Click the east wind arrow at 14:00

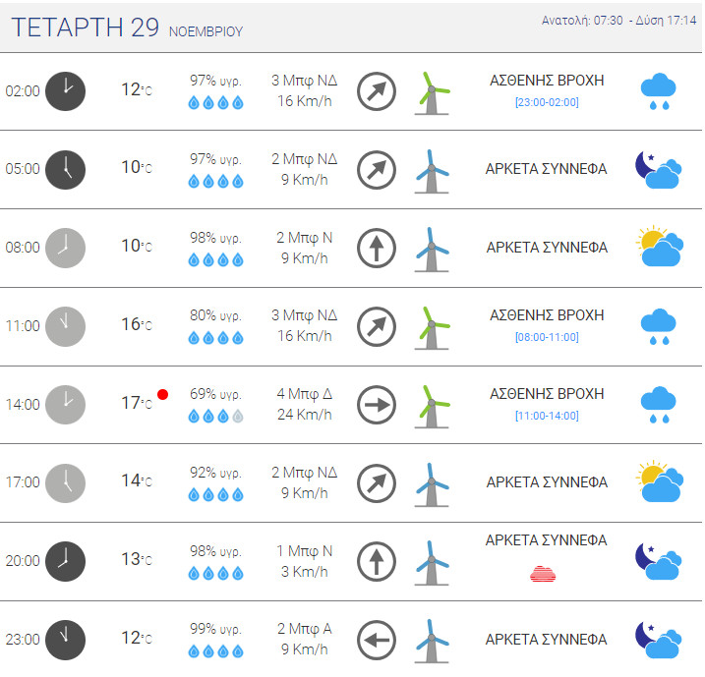coord(376,404)
